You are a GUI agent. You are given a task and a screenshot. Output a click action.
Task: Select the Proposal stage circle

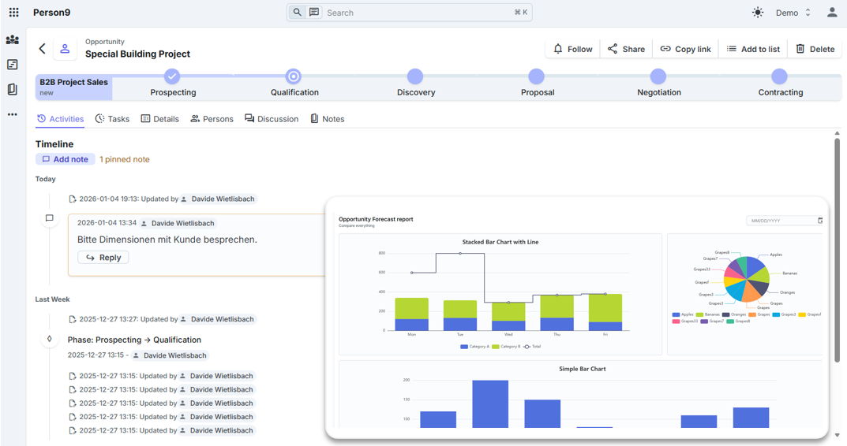point(537,76)
